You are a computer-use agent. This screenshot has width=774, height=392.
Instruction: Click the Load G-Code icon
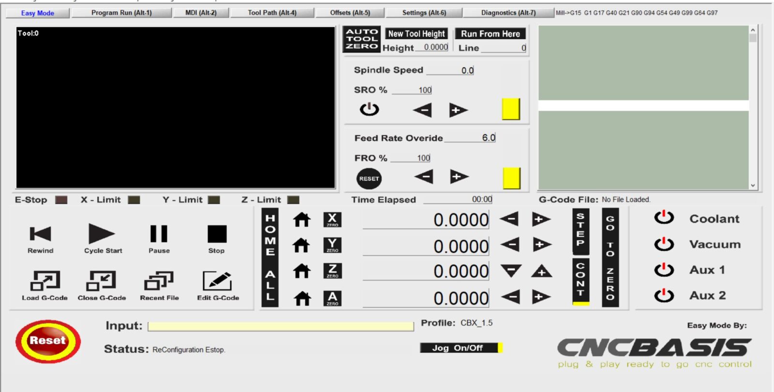coord(45,281)
